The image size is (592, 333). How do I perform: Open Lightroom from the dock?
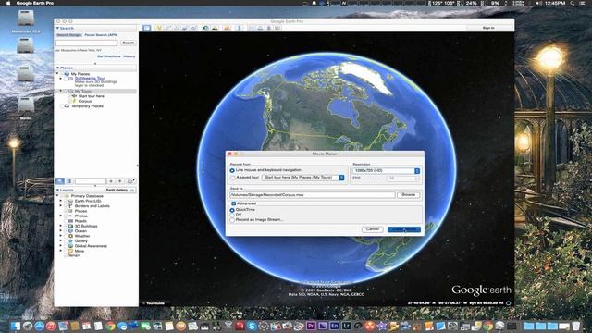(x=347, y=326)
